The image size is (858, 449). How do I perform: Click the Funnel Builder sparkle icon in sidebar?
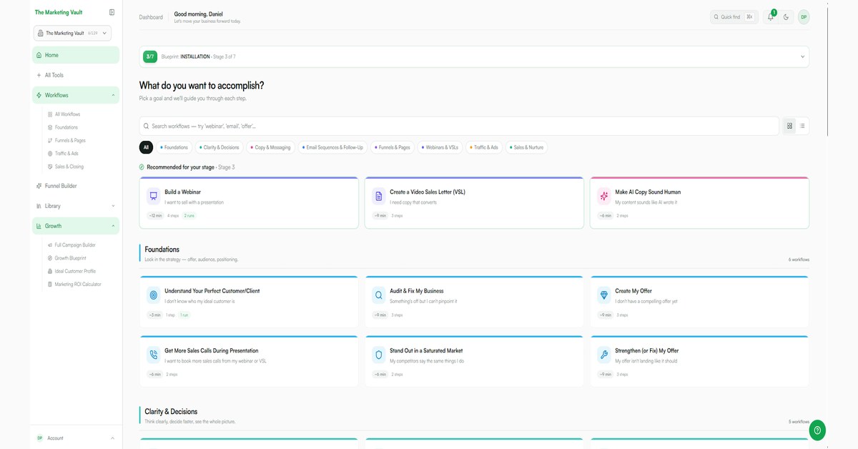point(39,186)
